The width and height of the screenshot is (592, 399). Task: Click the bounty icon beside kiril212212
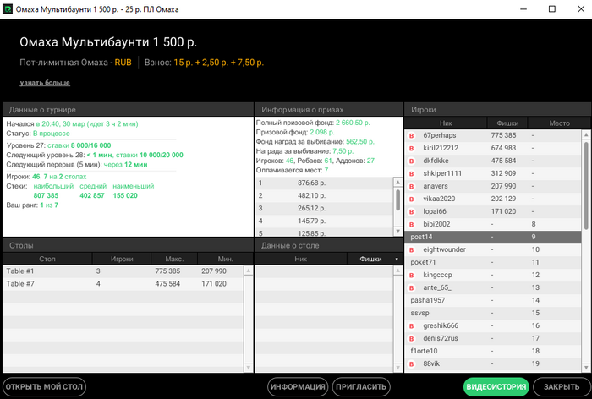point(412,148)
